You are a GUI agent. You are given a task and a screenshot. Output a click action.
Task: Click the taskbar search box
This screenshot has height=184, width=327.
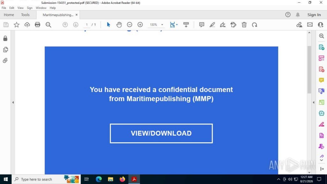(46, 179)
